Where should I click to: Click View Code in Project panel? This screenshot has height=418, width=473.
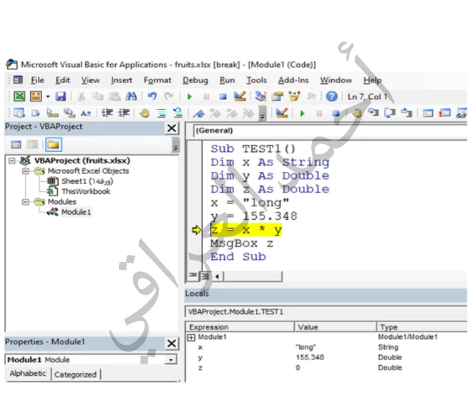pos(16,144)
